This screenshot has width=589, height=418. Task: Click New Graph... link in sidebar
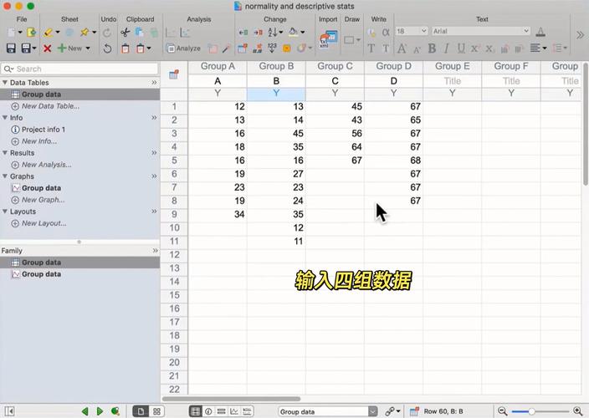click(x=43, y=200)
